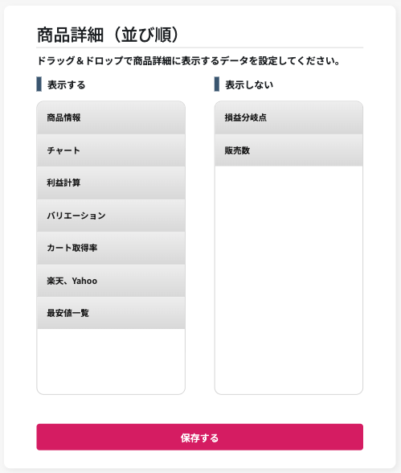Save settings with the 保存する button
This screenshot has width=401, height=473.
click(200, 437)
